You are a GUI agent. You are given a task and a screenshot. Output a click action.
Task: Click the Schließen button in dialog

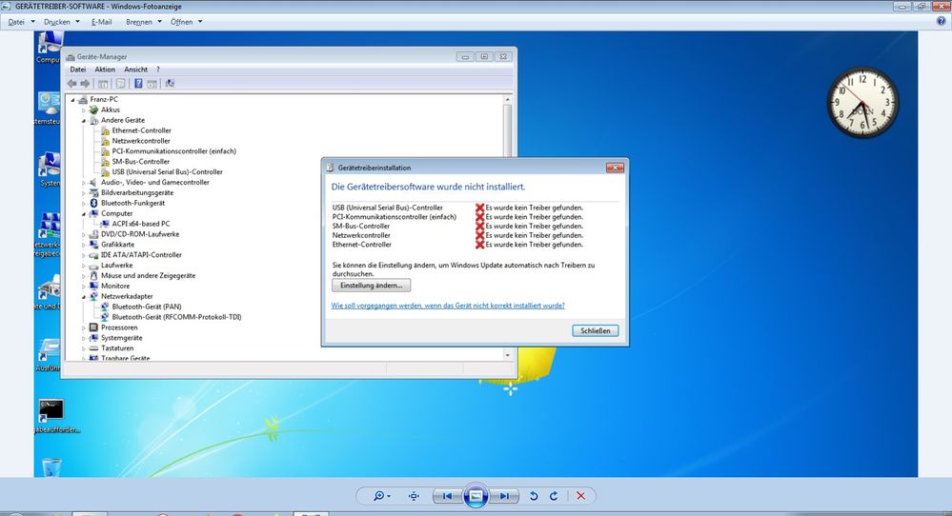click(595, 330)
